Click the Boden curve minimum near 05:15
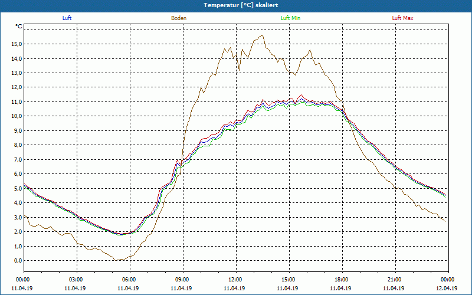The height and width of the screenshot is (295, 472). coord(116,260)
